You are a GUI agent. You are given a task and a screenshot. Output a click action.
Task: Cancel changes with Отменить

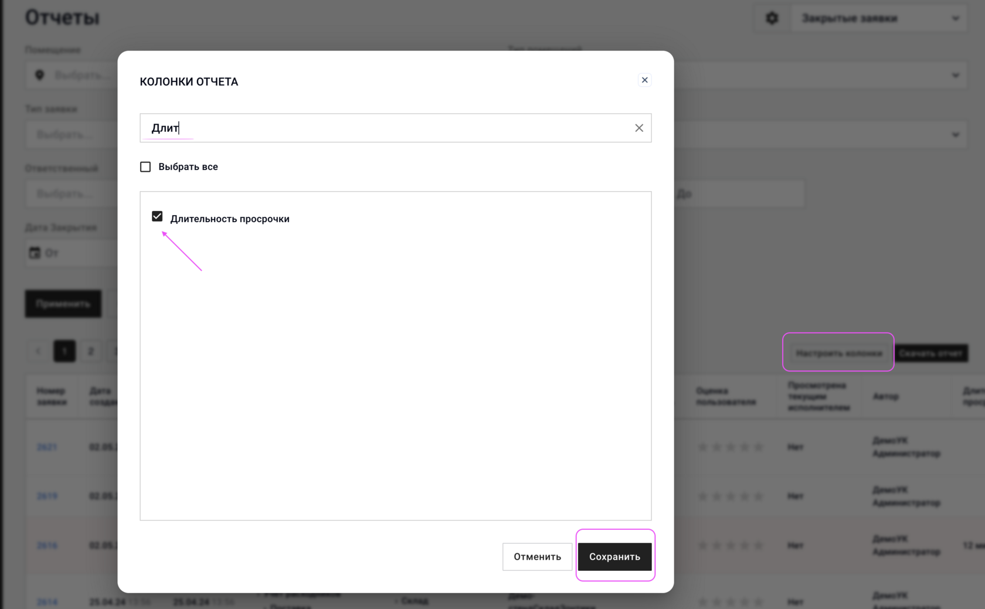pos(537,557)
